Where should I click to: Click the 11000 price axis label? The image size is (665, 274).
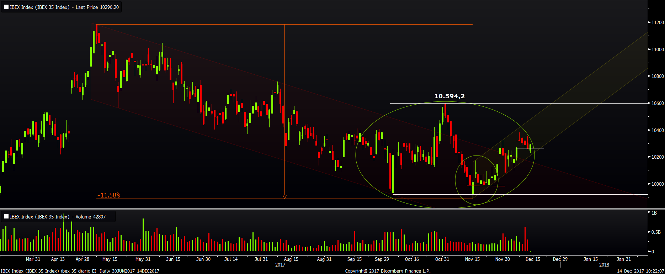pyautogui.click(x=658, y=49)
